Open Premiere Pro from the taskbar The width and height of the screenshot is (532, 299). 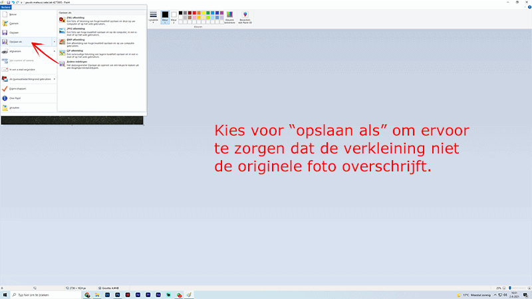[148, 295]
